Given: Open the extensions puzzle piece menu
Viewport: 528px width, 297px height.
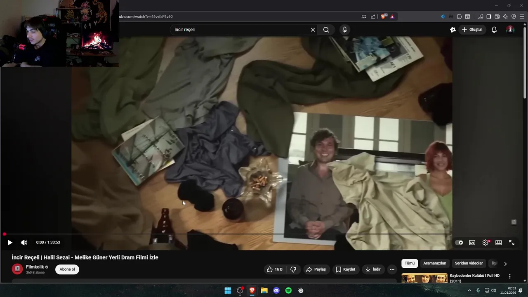Looking at the screenshot, I should tap(459, 16).
